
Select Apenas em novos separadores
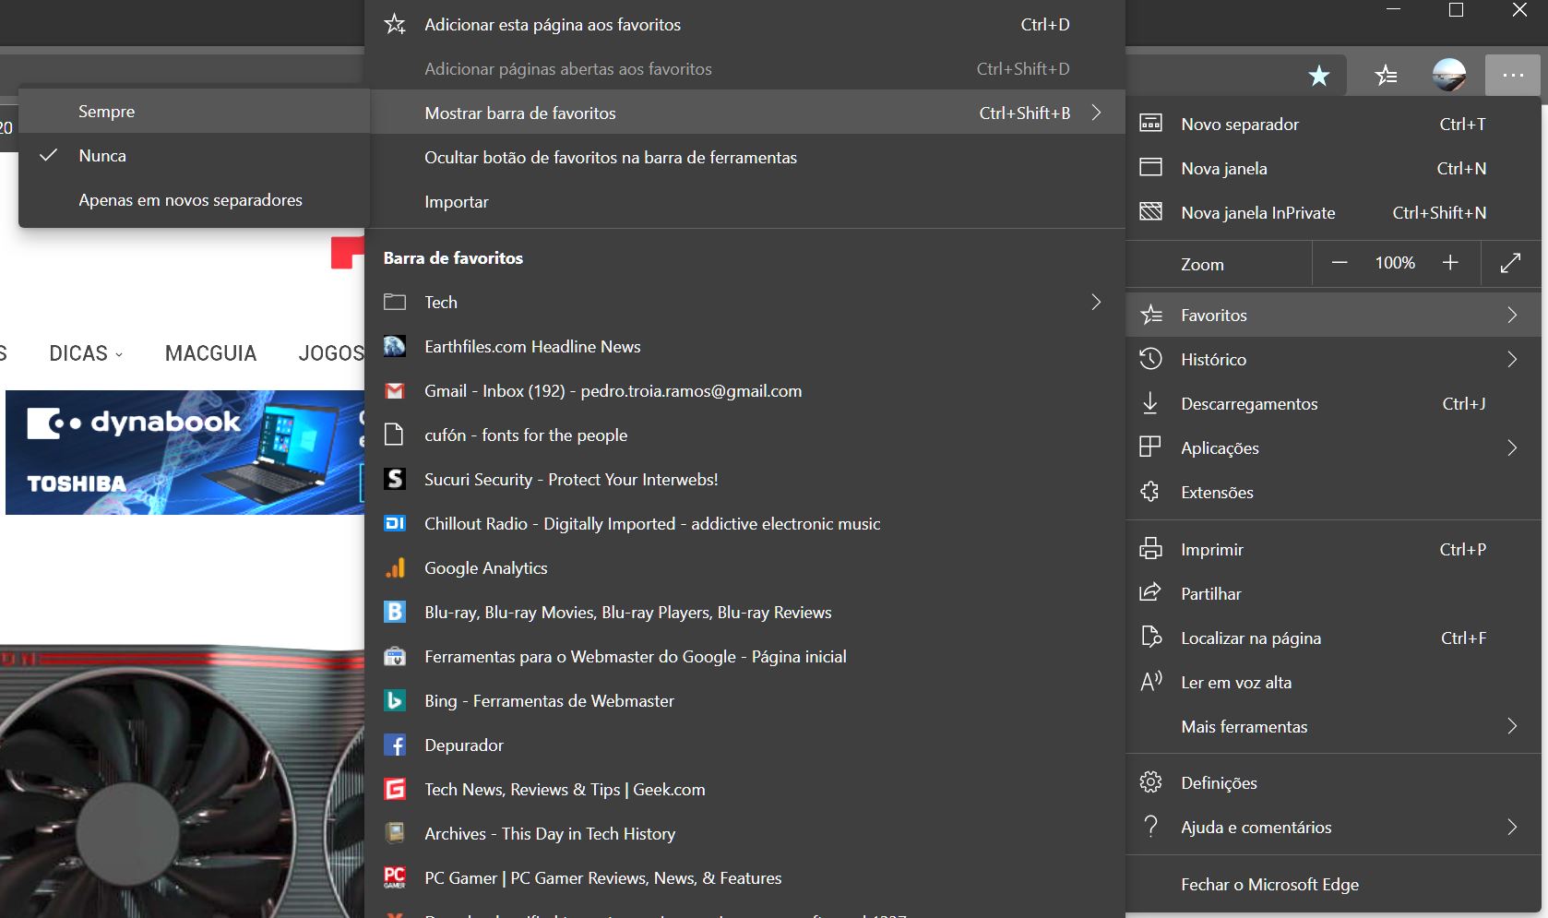pyautogui.click(x=195, y=199)
